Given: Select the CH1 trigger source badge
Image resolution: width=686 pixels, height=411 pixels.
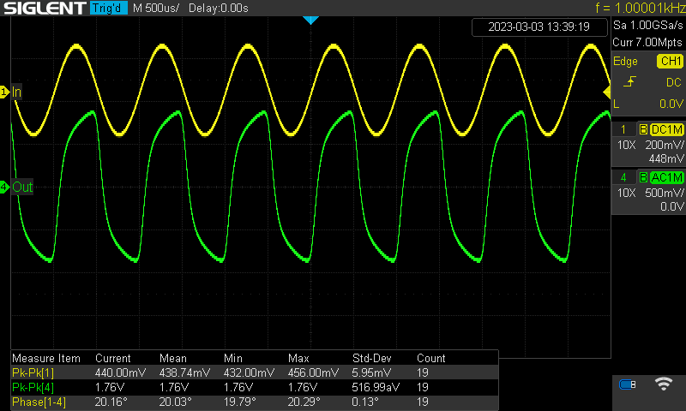Looking at the screenshot, I should [670, 62].
